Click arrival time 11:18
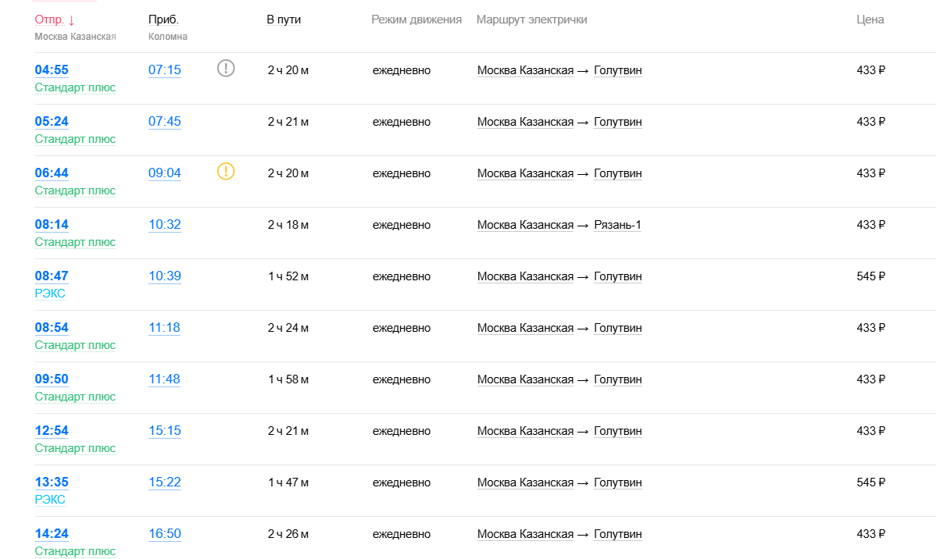The height and width of the screenshot is (559, 936). point(165,328)
